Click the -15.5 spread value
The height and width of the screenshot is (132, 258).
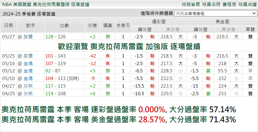pyautogui.click(x=139, y=86)
